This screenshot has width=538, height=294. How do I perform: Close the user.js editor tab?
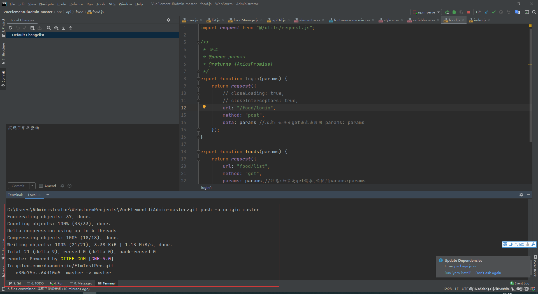(201, 20)
